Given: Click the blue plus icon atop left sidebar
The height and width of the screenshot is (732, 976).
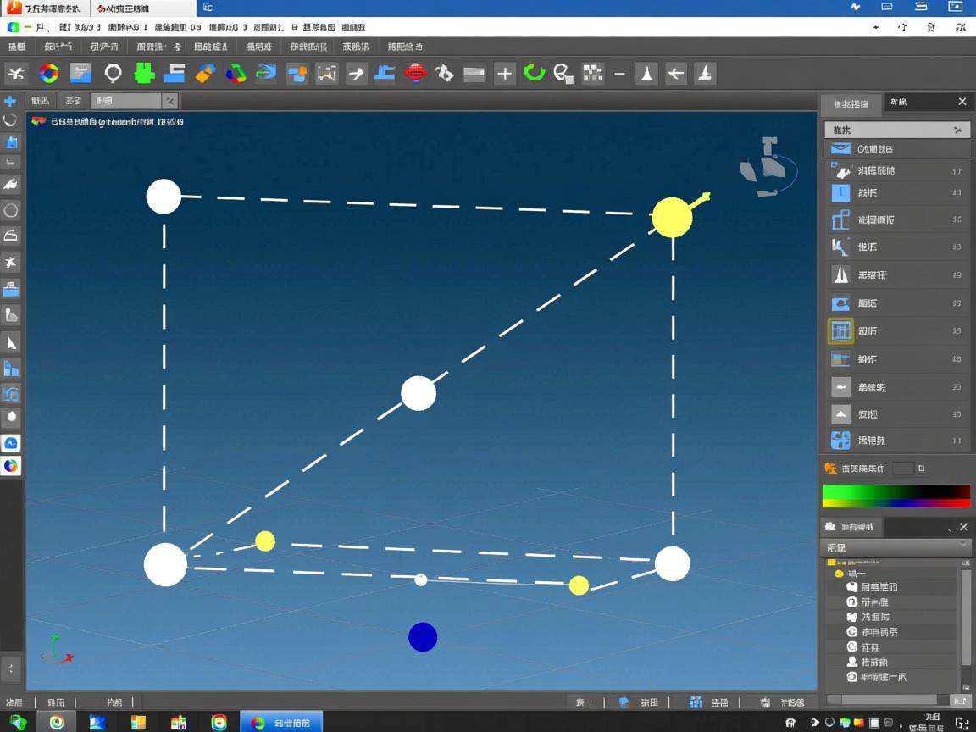Looking at the screenshot, I should [10, 101].
